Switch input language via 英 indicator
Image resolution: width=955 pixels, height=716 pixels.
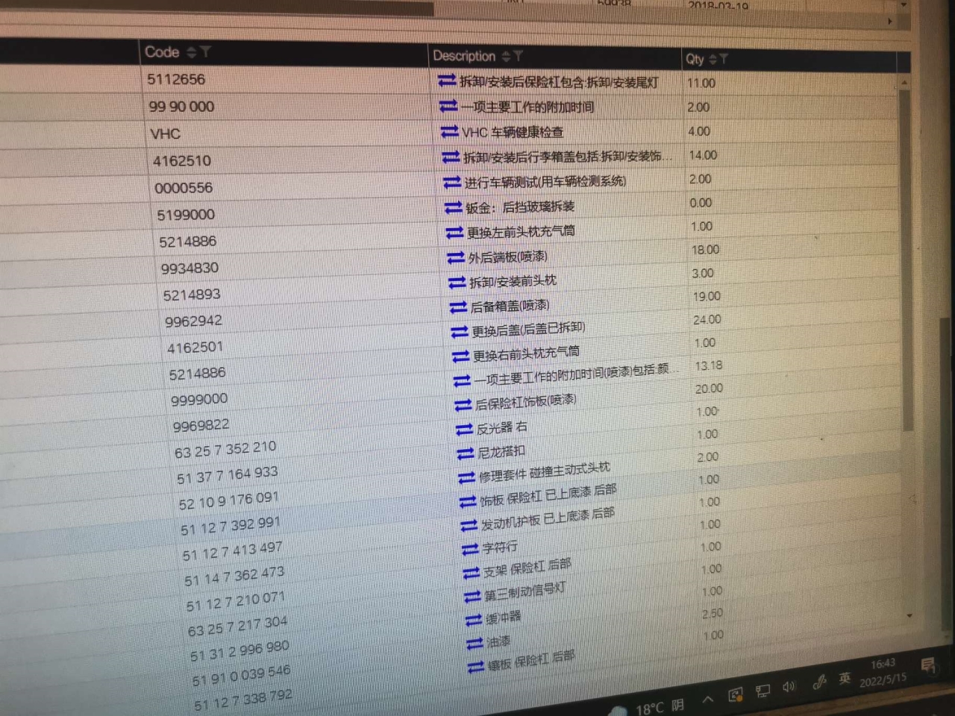click(x=845, y=678)
